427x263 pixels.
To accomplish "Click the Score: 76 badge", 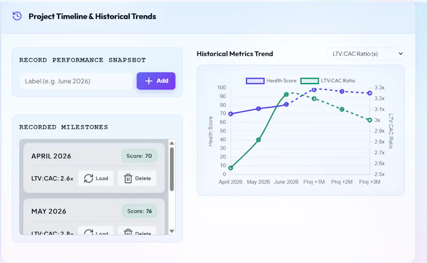I will (x=139, y=211).
